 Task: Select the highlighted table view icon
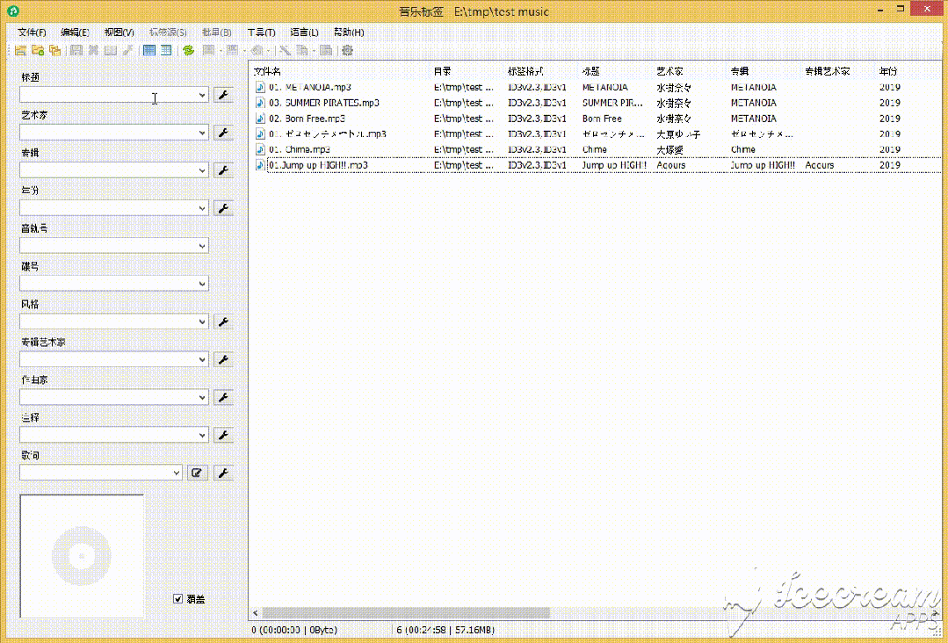tap(148, 50)
